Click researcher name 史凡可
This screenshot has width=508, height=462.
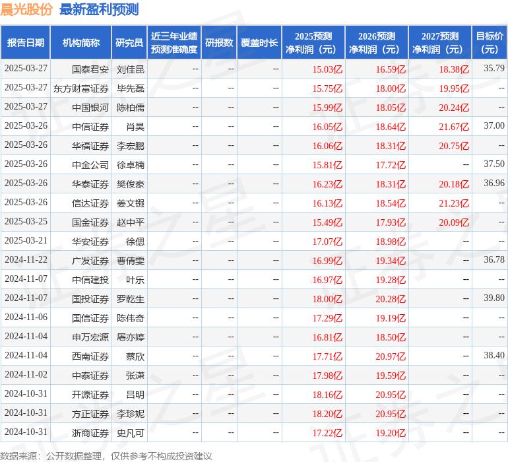[x=130, y=433]
